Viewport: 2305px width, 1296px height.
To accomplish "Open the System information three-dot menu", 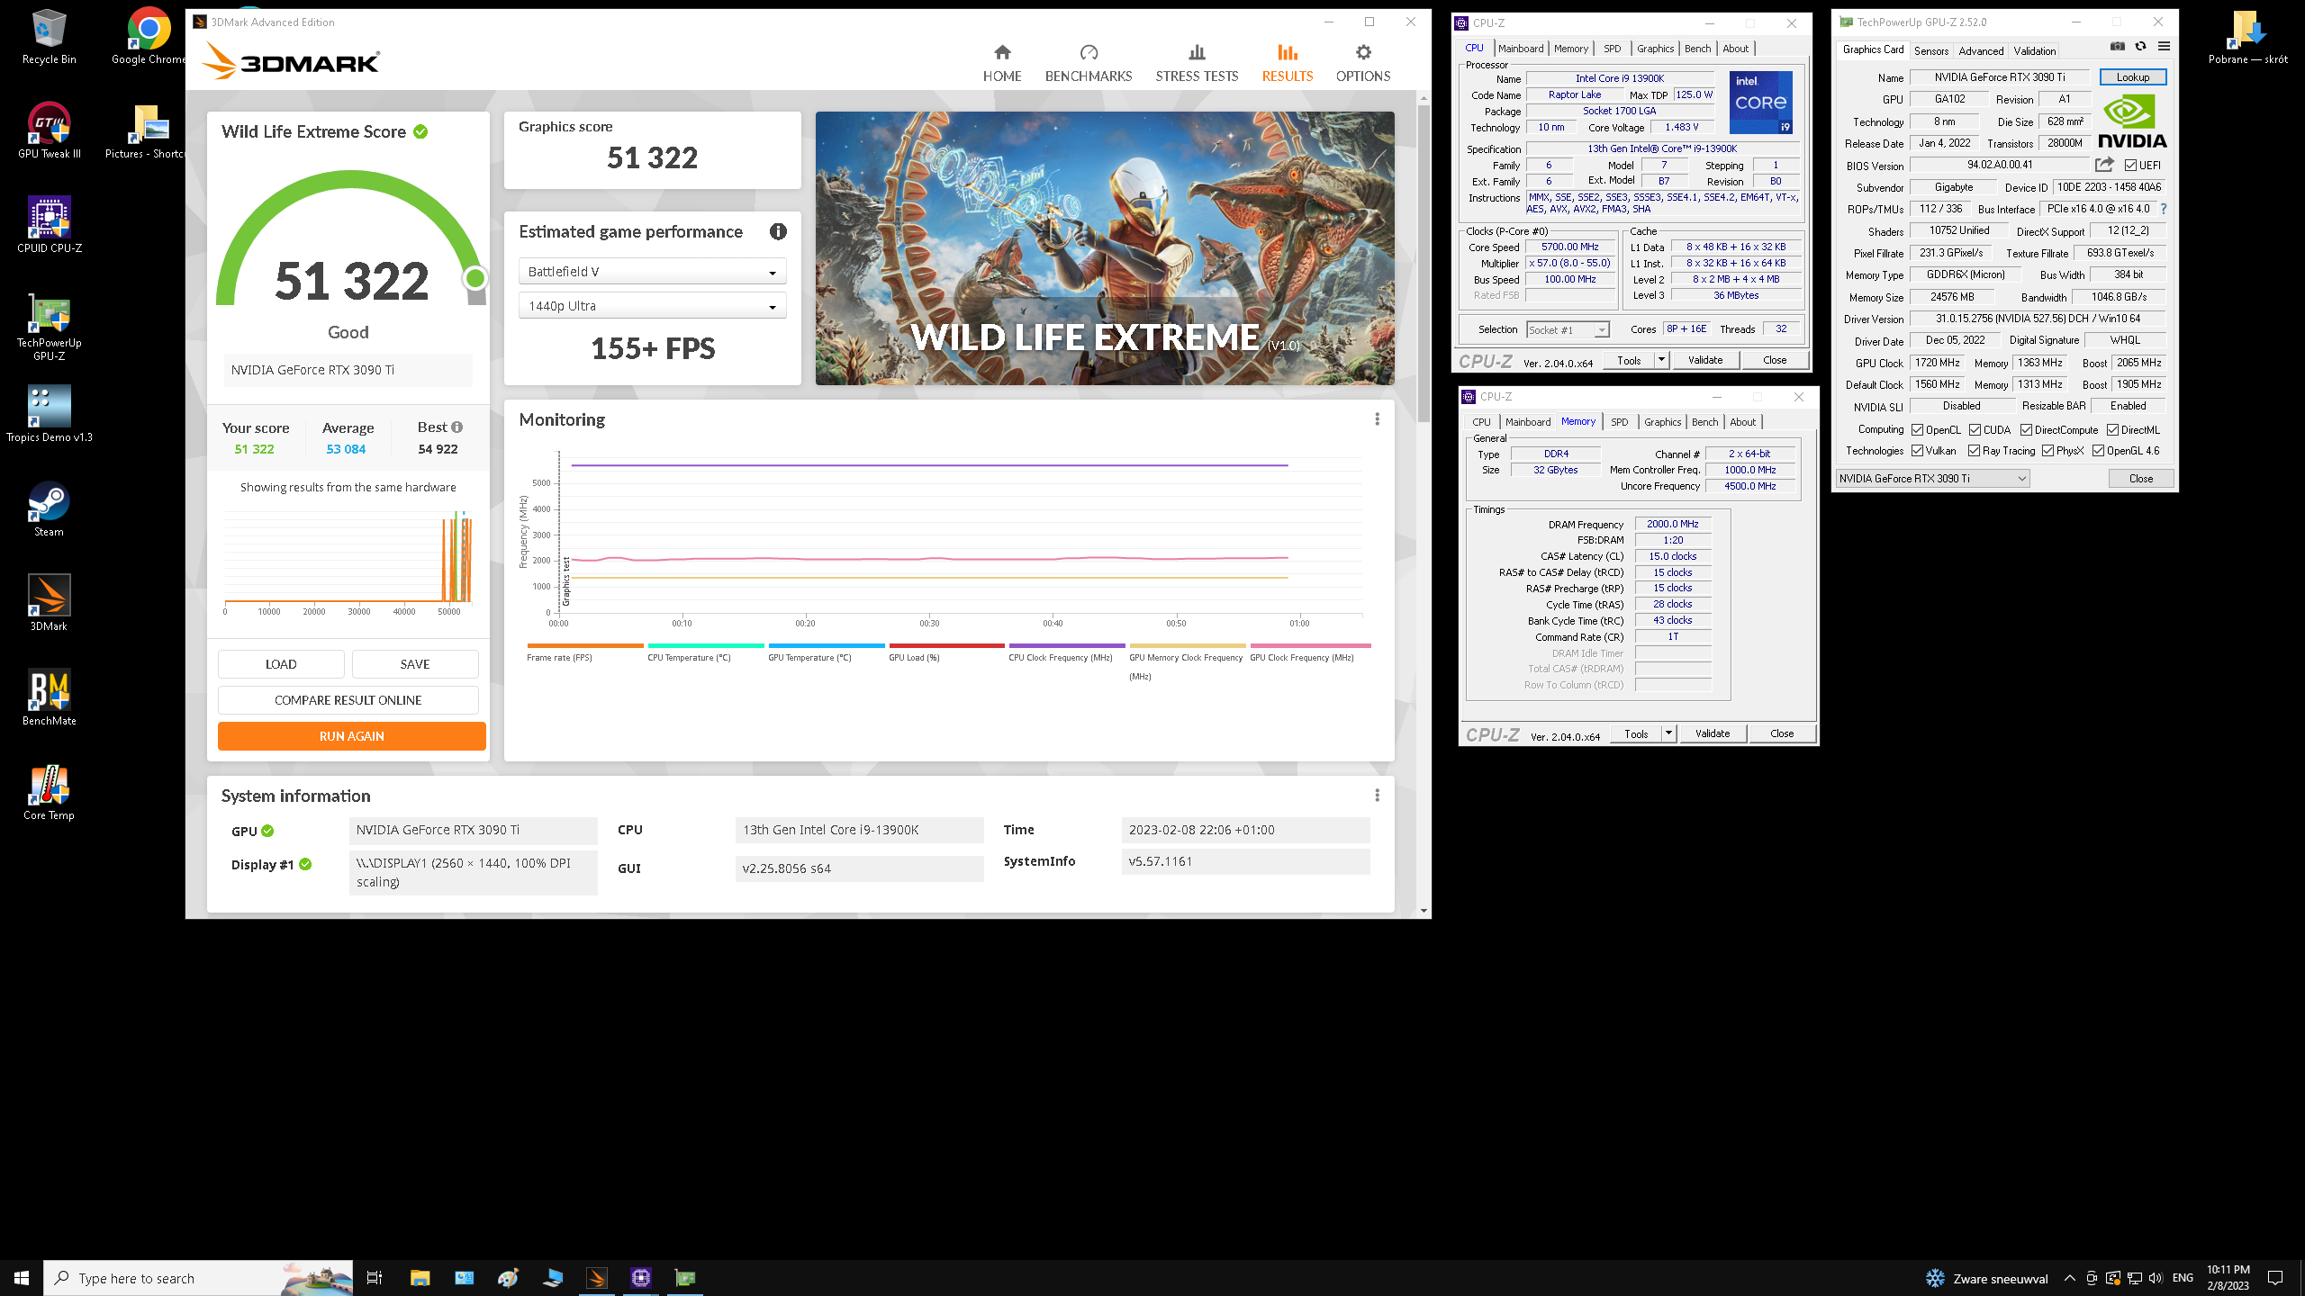I will [1377, 796].
